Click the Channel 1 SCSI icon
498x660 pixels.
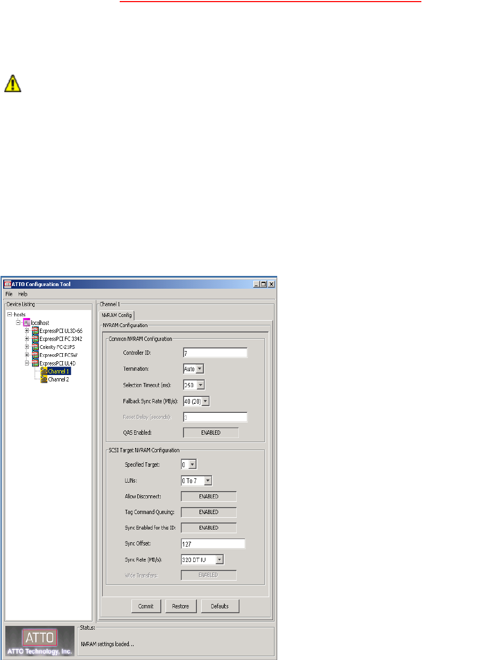[x=44, y=371]
